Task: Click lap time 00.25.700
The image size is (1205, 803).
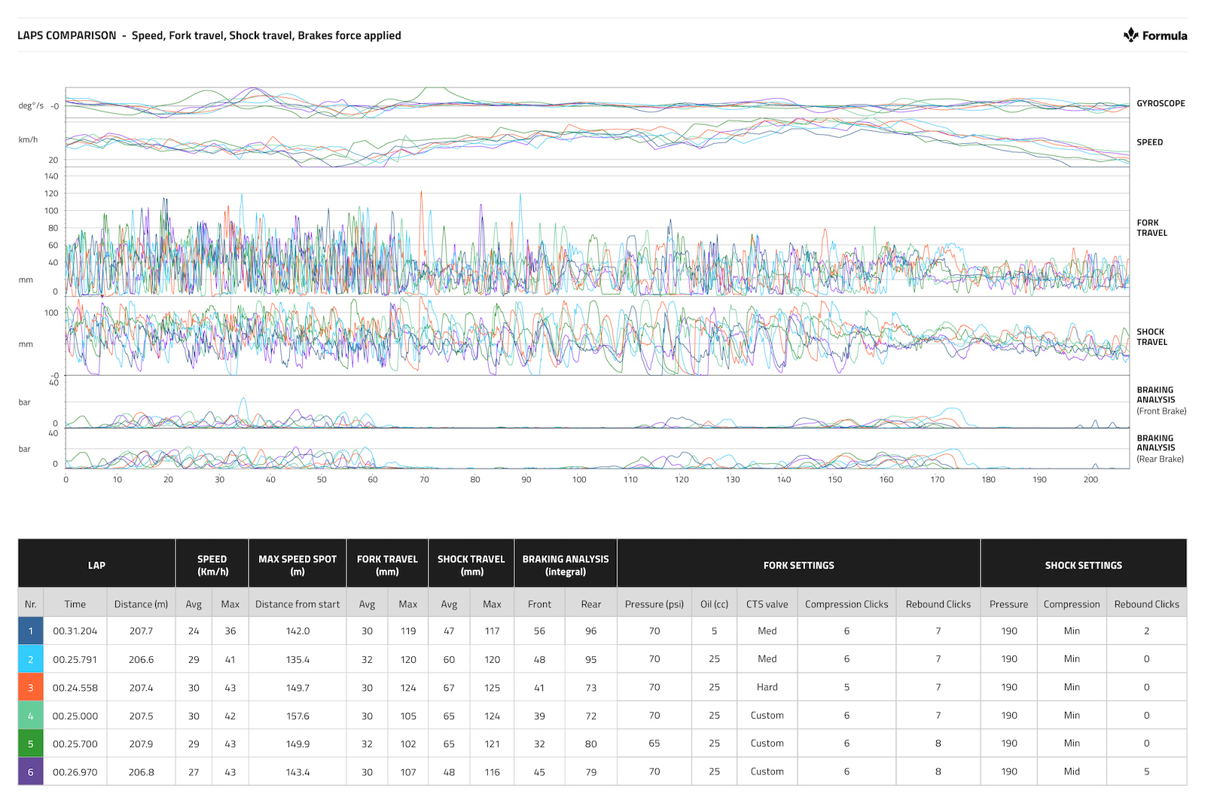Action: coord(75,743)
